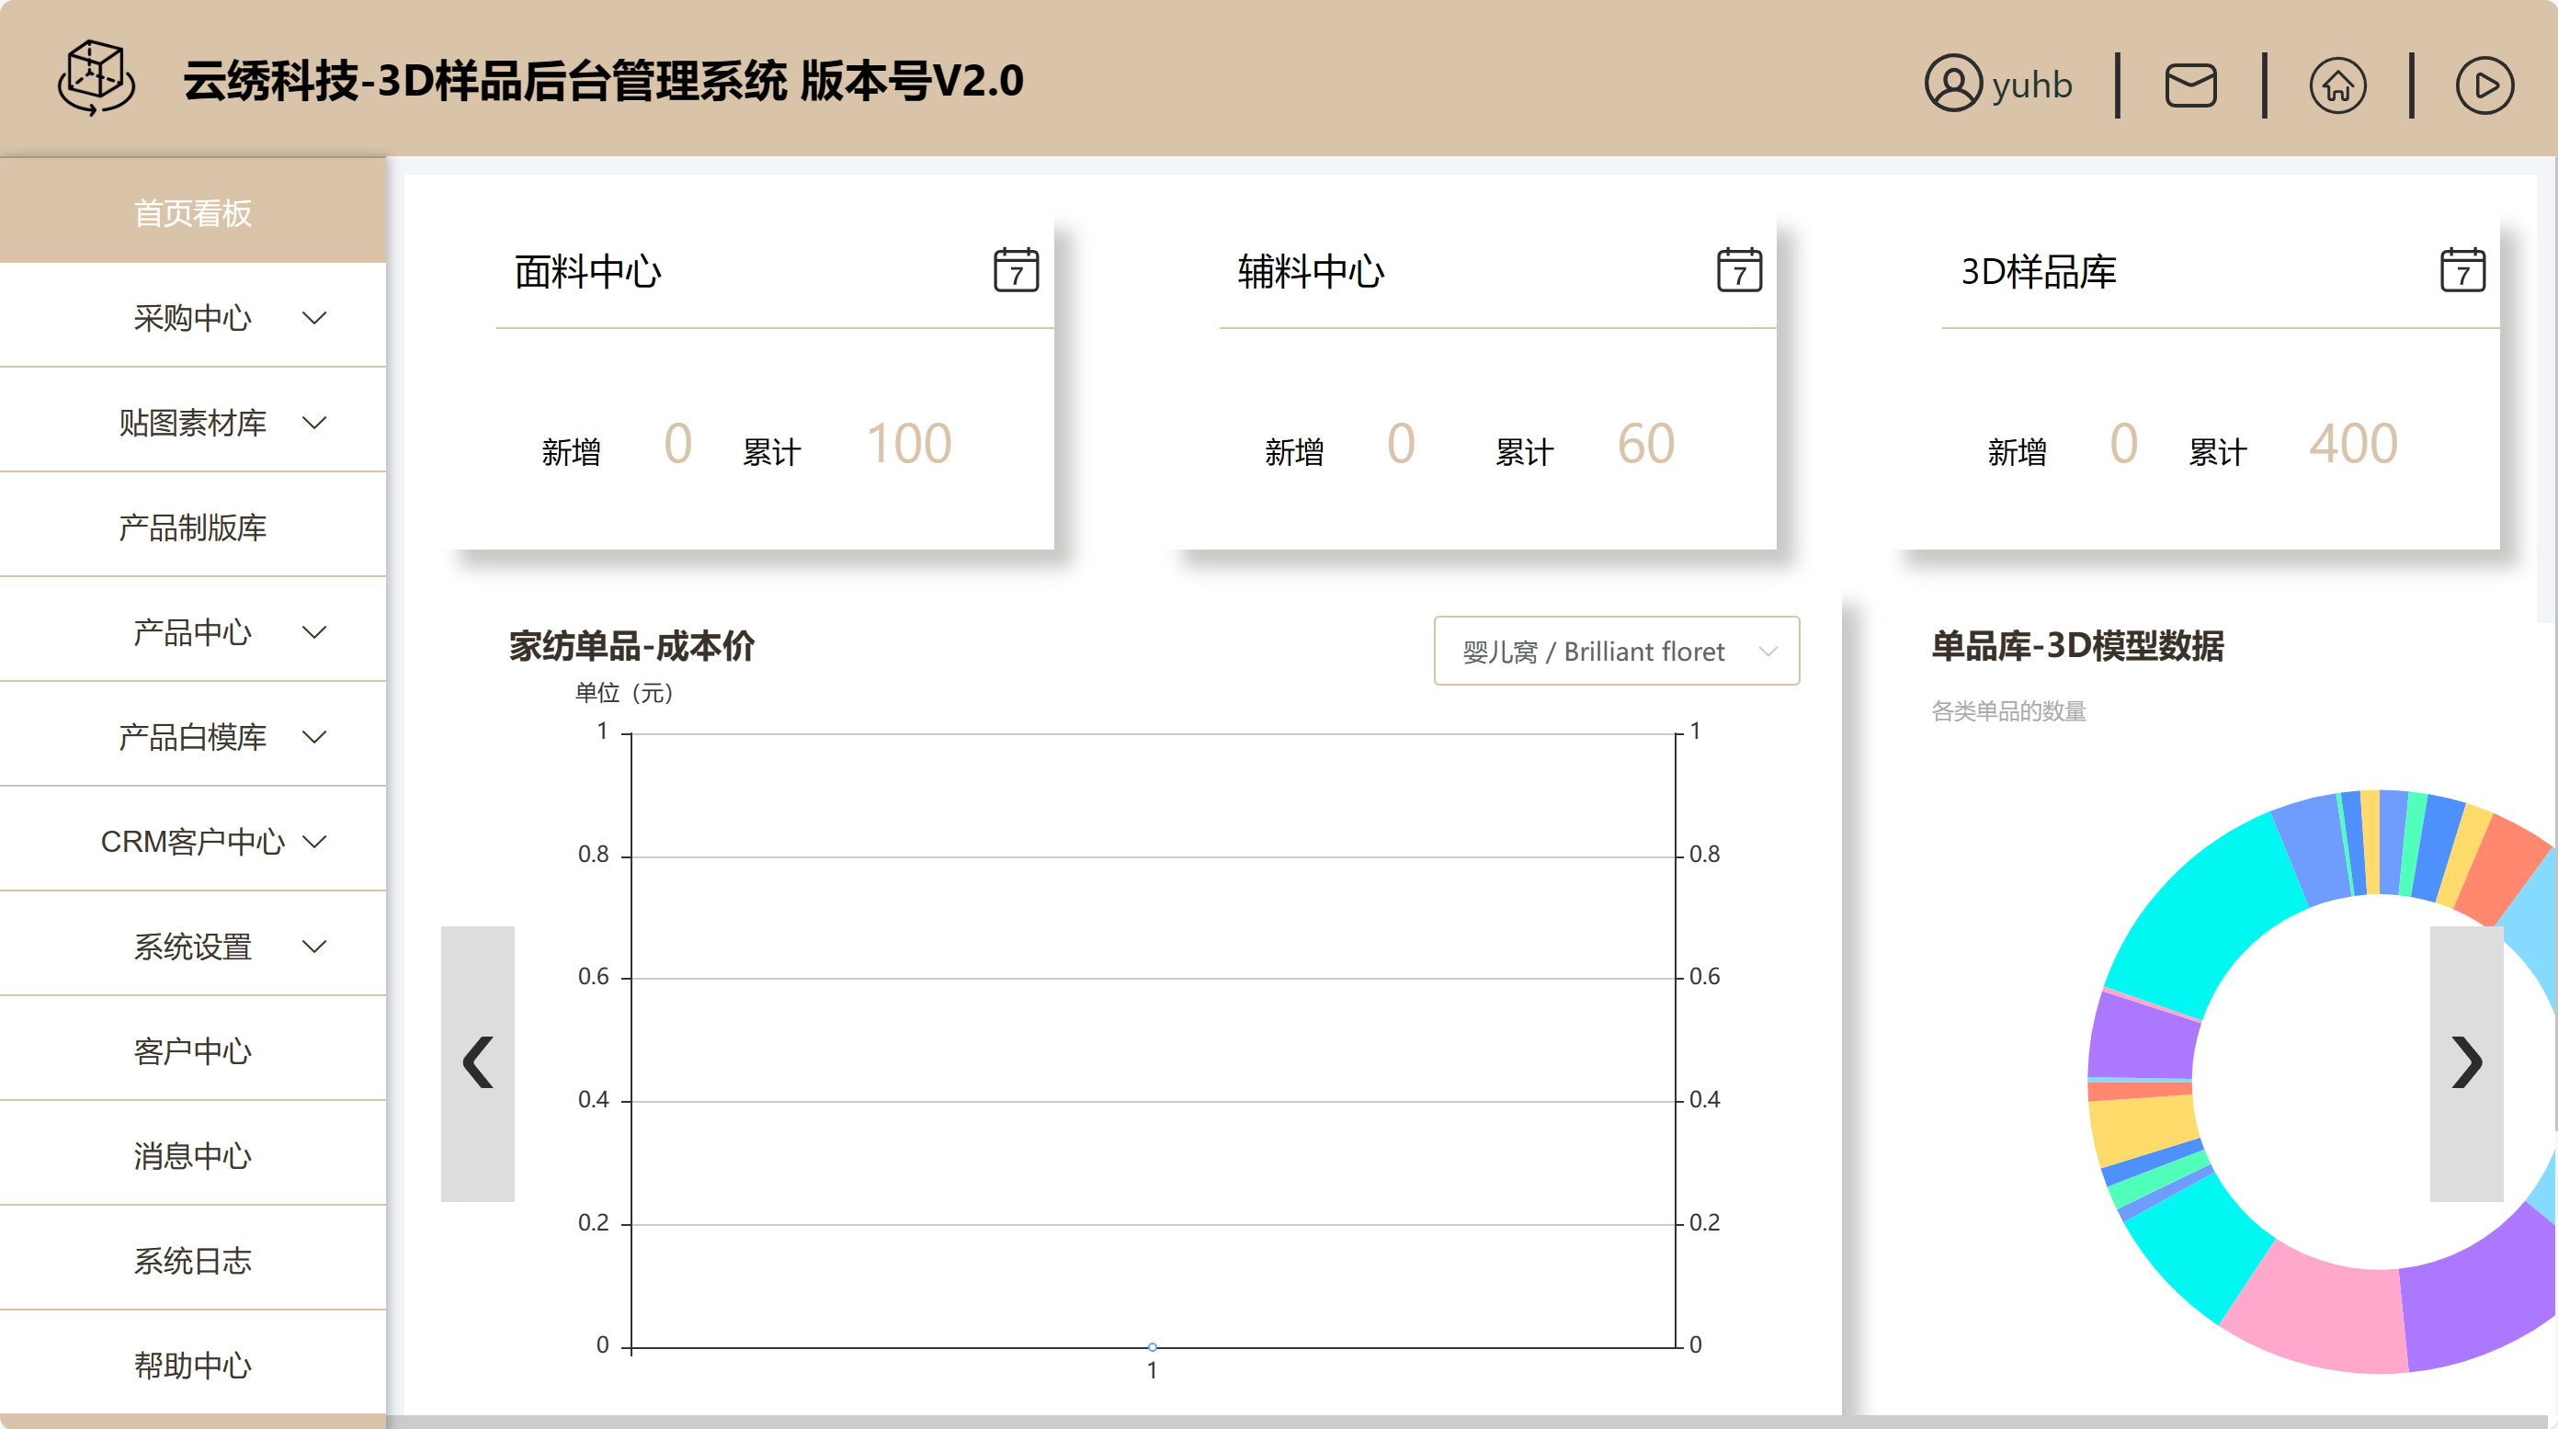2558x1429 pixels.
Task: Go to 系统日志 in sidebar
Action: point(193,1260)
